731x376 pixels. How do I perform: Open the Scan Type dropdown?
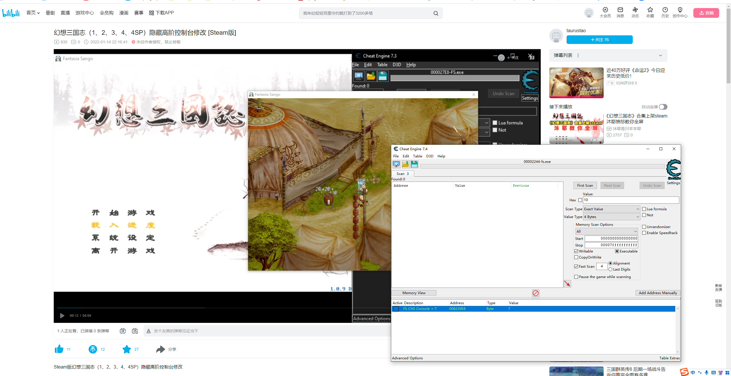click(611, 209)
